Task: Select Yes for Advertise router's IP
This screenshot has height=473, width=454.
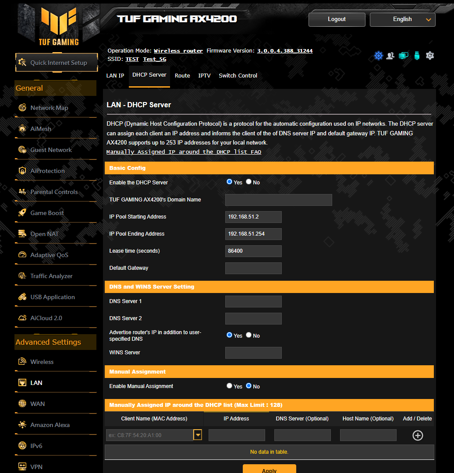Action: (x=230, y=335)
